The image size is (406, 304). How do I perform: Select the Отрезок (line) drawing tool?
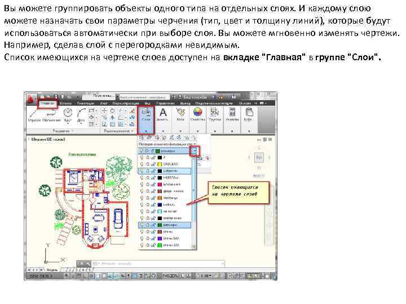coord(33,115)
